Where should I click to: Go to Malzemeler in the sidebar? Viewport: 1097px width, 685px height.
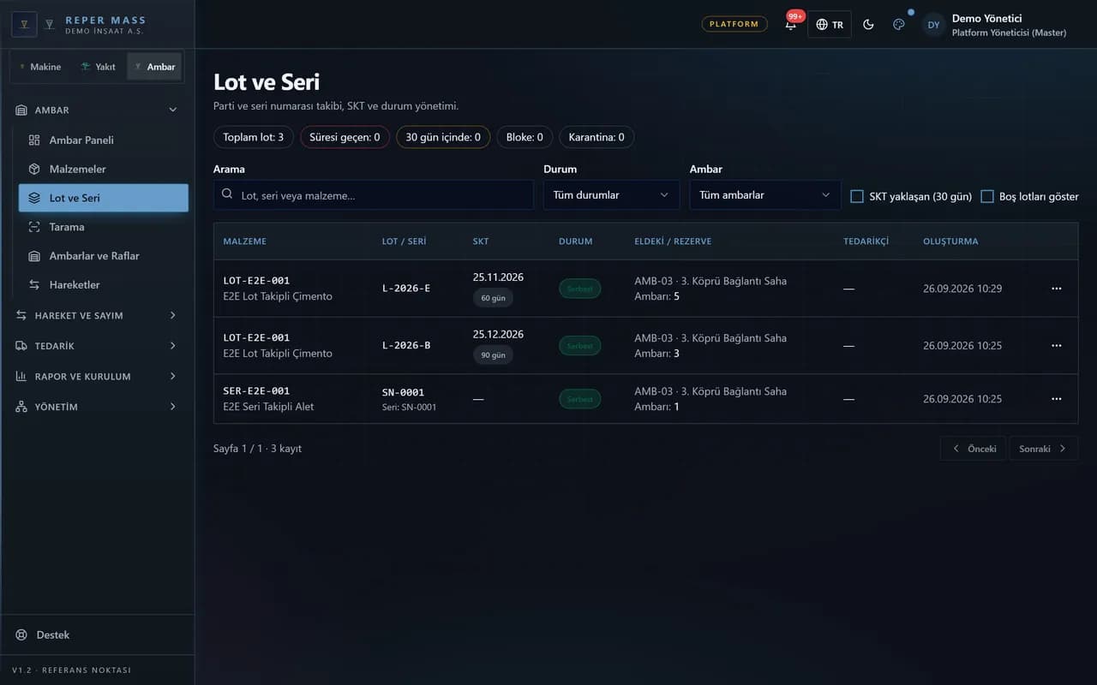103,169
